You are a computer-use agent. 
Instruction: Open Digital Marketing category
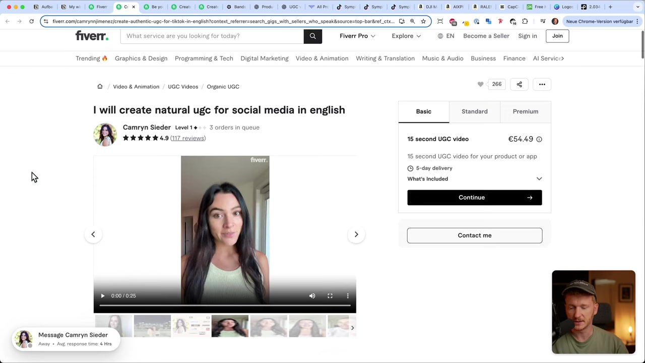(x=265, y=58)
